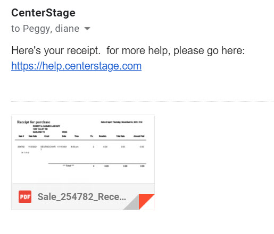Open the receipt PDF preview thumbnail
This screenshot has height=234, width=274.
tap(83, 149)
